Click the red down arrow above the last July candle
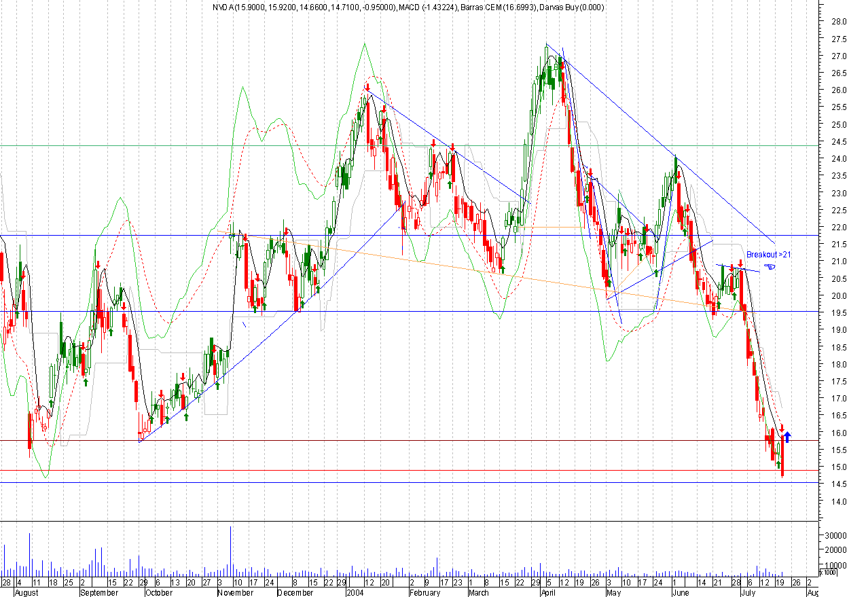 coord(782,427)
